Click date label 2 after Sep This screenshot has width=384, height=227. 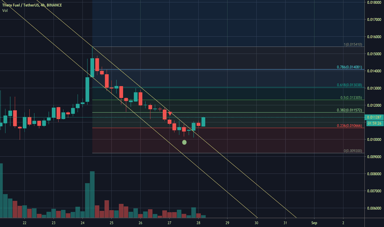tap(343, 223)
